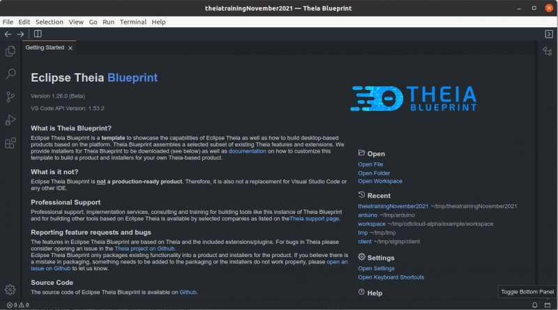This screenshot has height=310, width=558.
Task: Open the Edit menu
Action: (x=24, y=22)
